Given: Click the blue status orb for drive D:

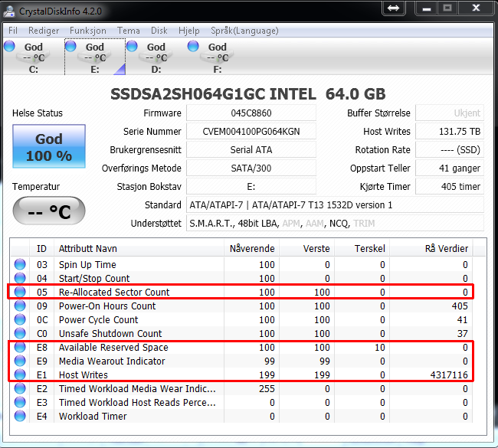Looking at the screenshot, I should coord(132,46).
